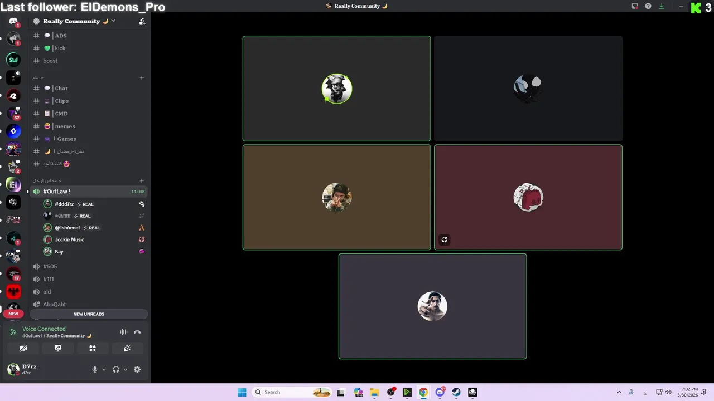Open the server with badge 57
This screenshot has width=714, height=401.
13,114
